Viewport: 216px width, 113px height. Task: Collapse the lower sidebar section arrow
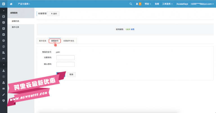point(4,65)
